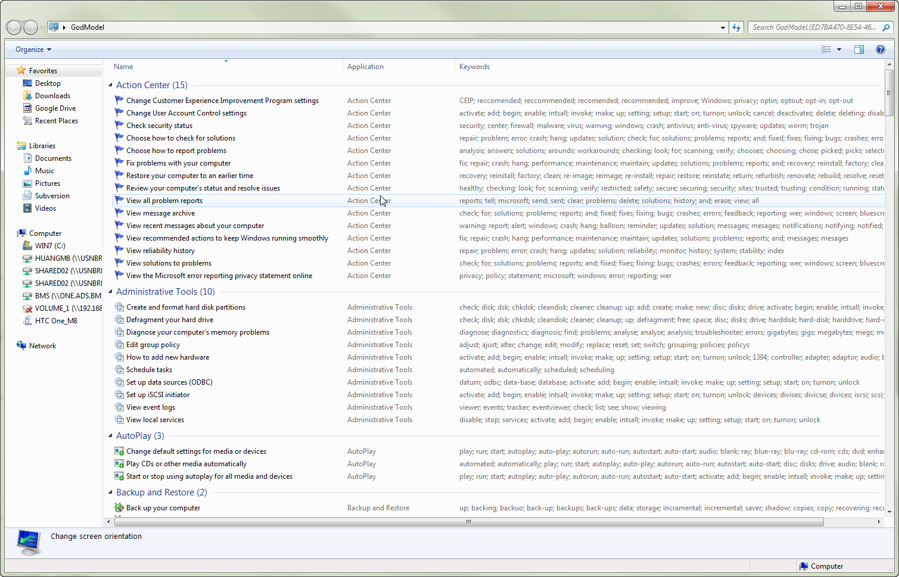
Task: Click the AutoPlay icon for Play CDs automatically
Action: 119,464
